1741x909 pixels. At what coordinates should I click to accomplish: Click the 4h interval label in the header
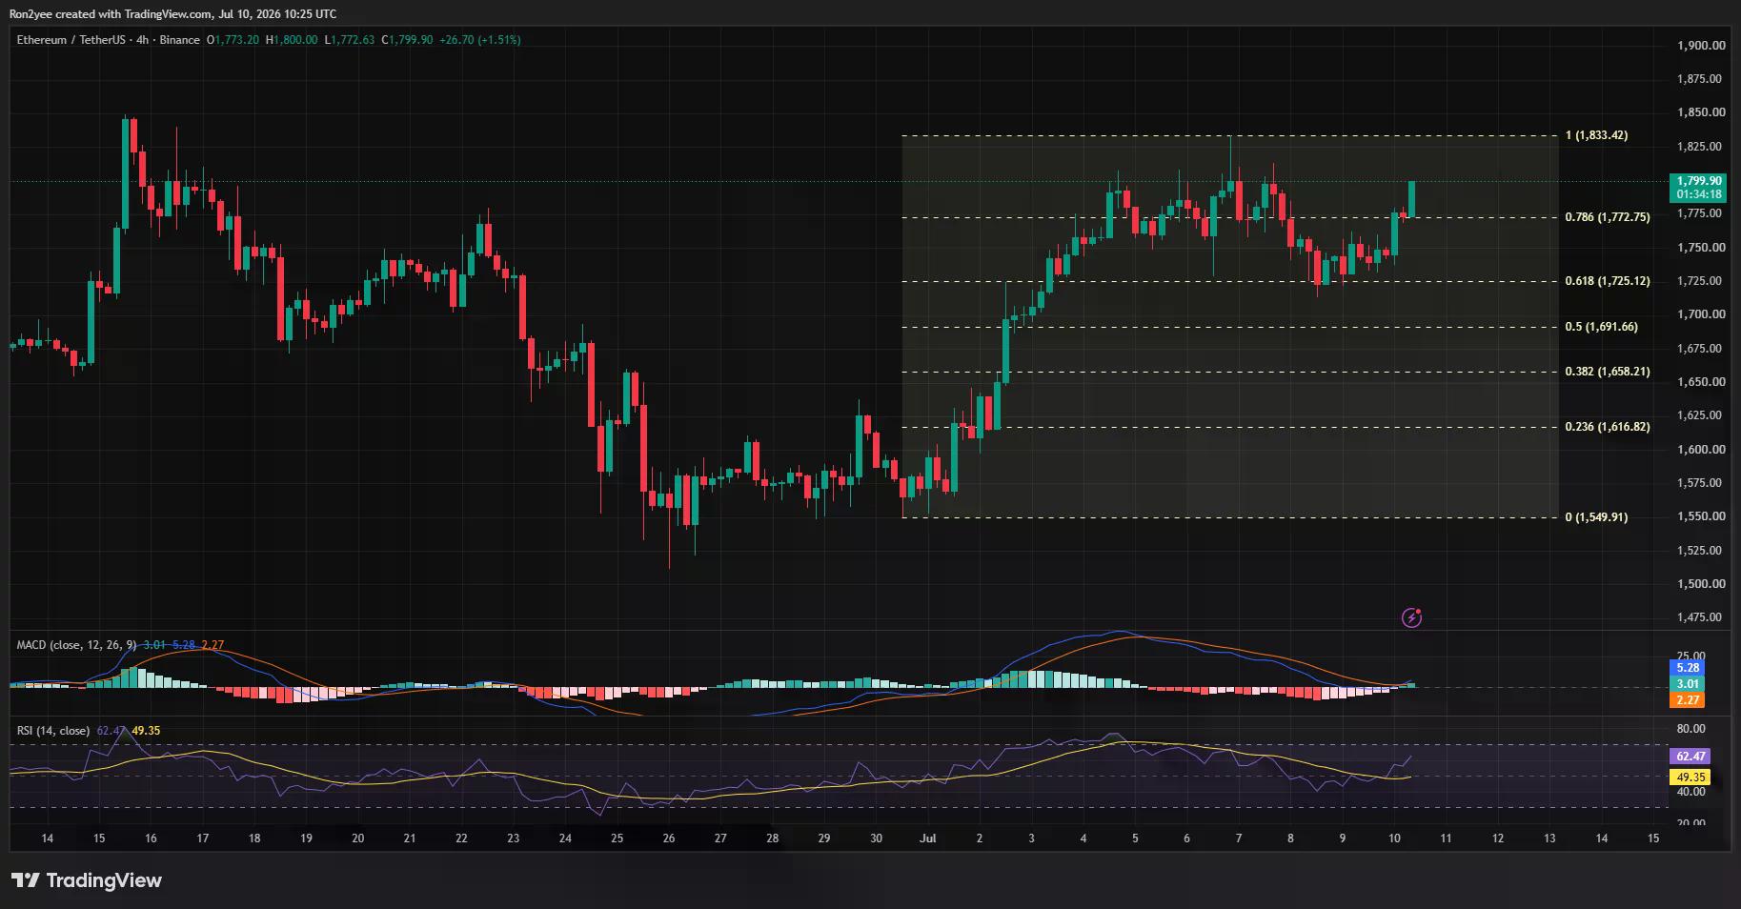click(x=143, y=40)
